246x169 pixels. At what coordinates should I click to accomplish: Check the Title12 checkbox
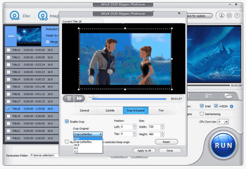pos(9,65)
